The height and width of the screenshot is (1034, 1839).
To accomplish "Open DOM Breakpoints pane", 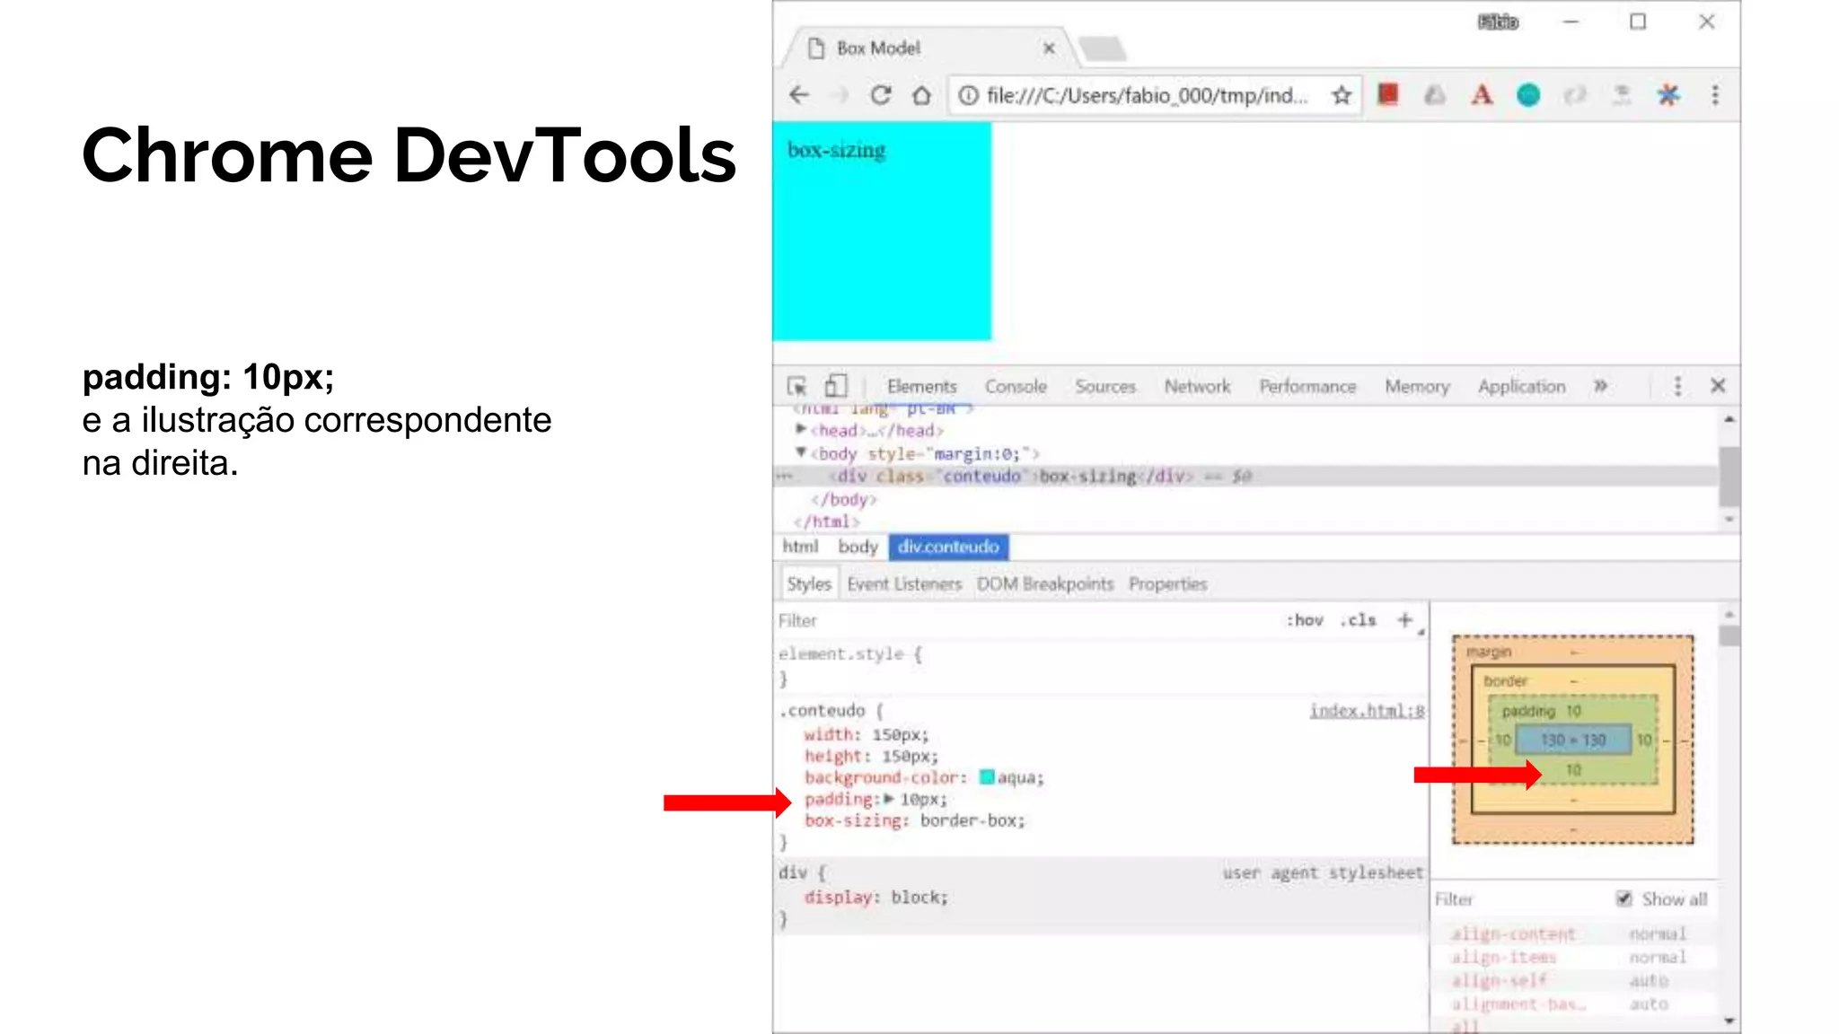I will click(1045, 584).
